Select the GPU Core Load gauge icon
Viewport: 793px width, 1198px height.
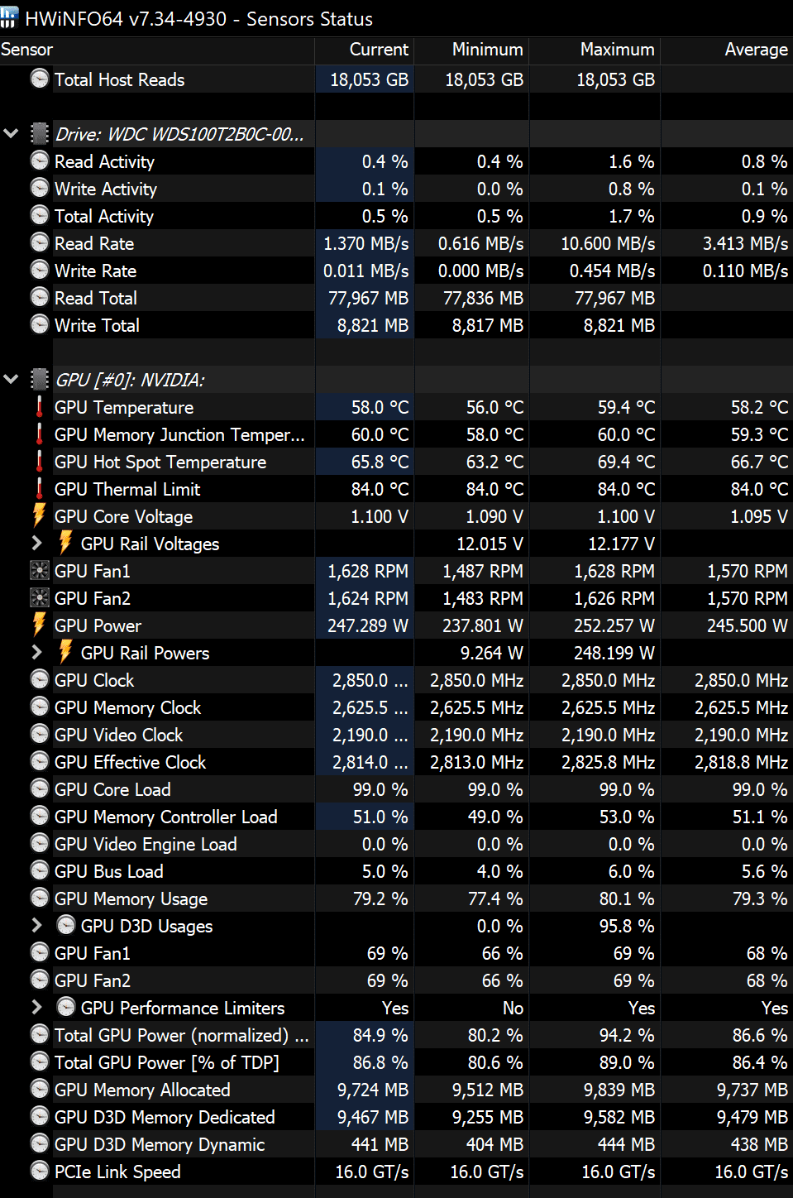point(39,788)
